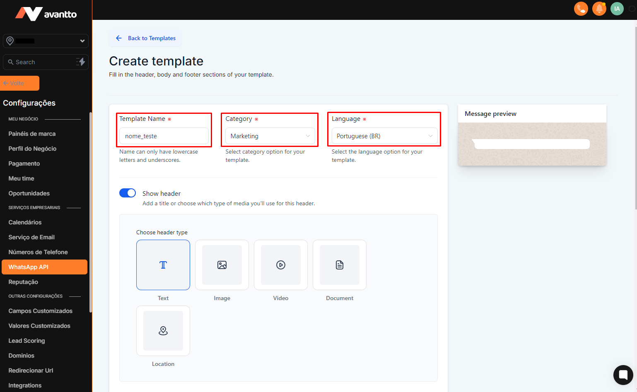
Task: Pick the Video header type
Action: (x=281, y=265)
